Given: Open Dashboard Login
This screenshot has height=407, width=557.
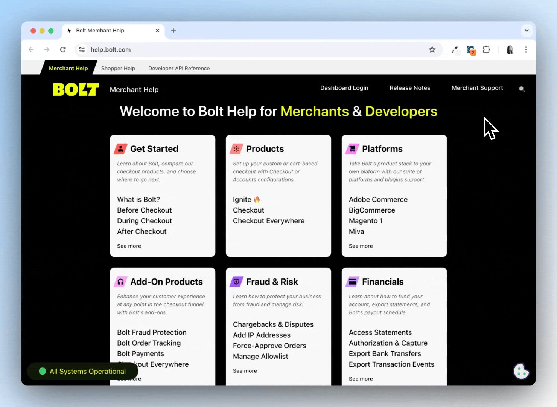Looking at the screenshot, I should point(344,88).
